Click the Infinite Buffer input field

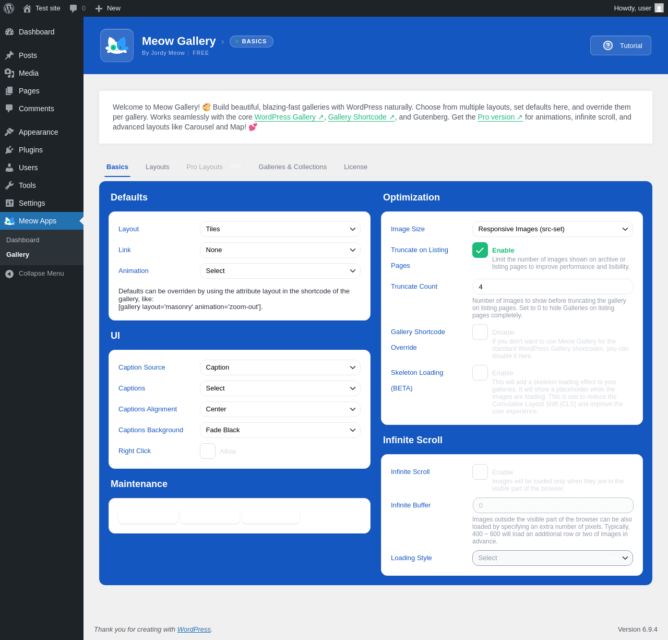click(553, 505)
